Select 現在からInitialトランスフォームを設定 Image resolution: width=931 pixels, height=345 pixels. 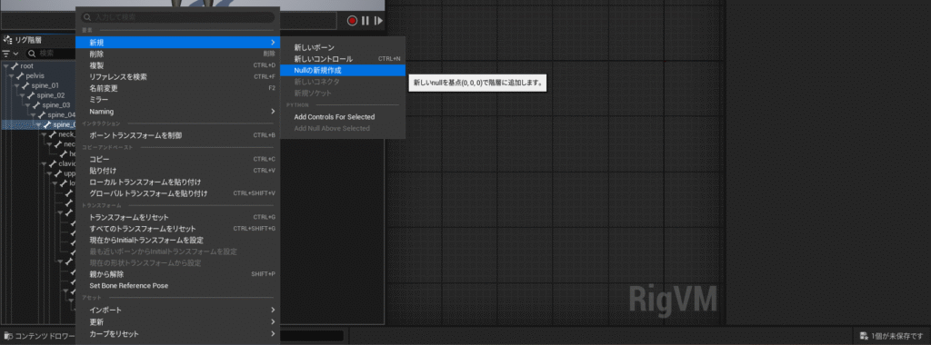coord(177,240)
